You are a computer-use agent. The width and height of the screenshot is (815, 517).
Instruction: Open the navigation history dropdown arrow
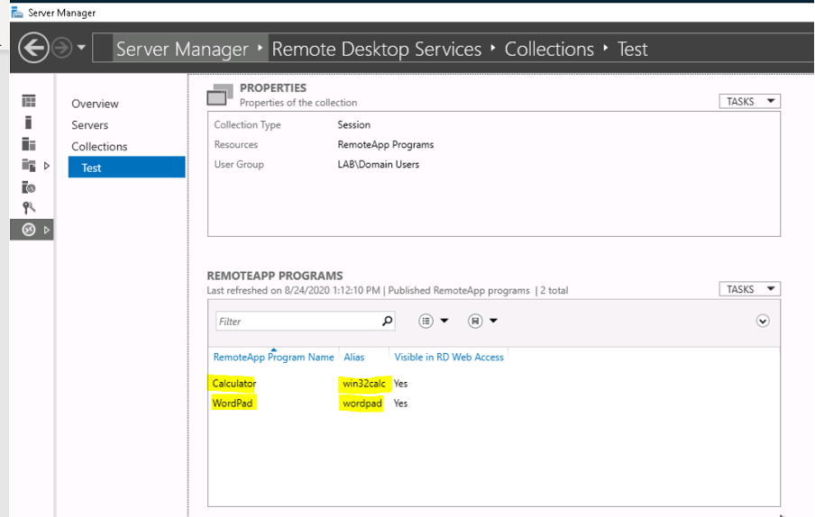82,48
